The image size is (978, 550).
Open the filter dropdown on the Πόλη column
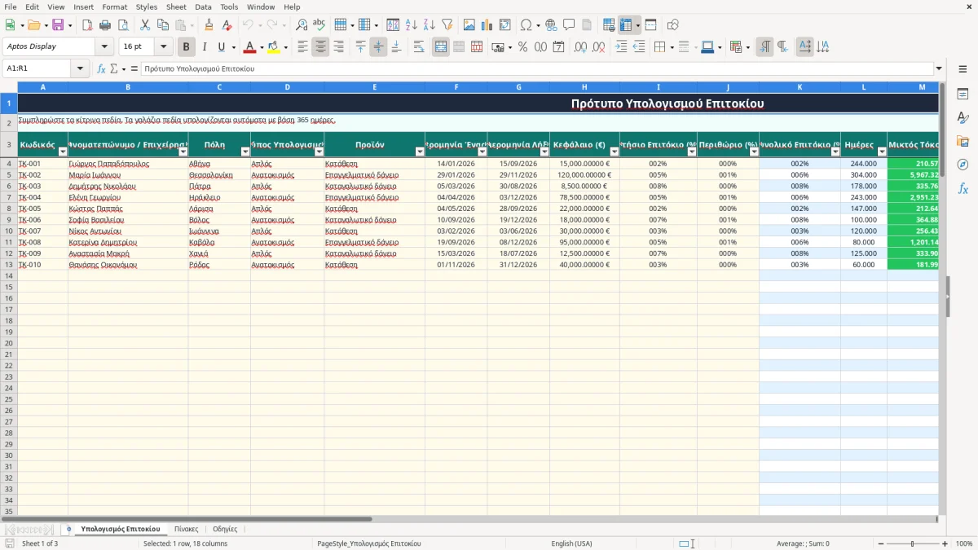click(x=245, y=152)
